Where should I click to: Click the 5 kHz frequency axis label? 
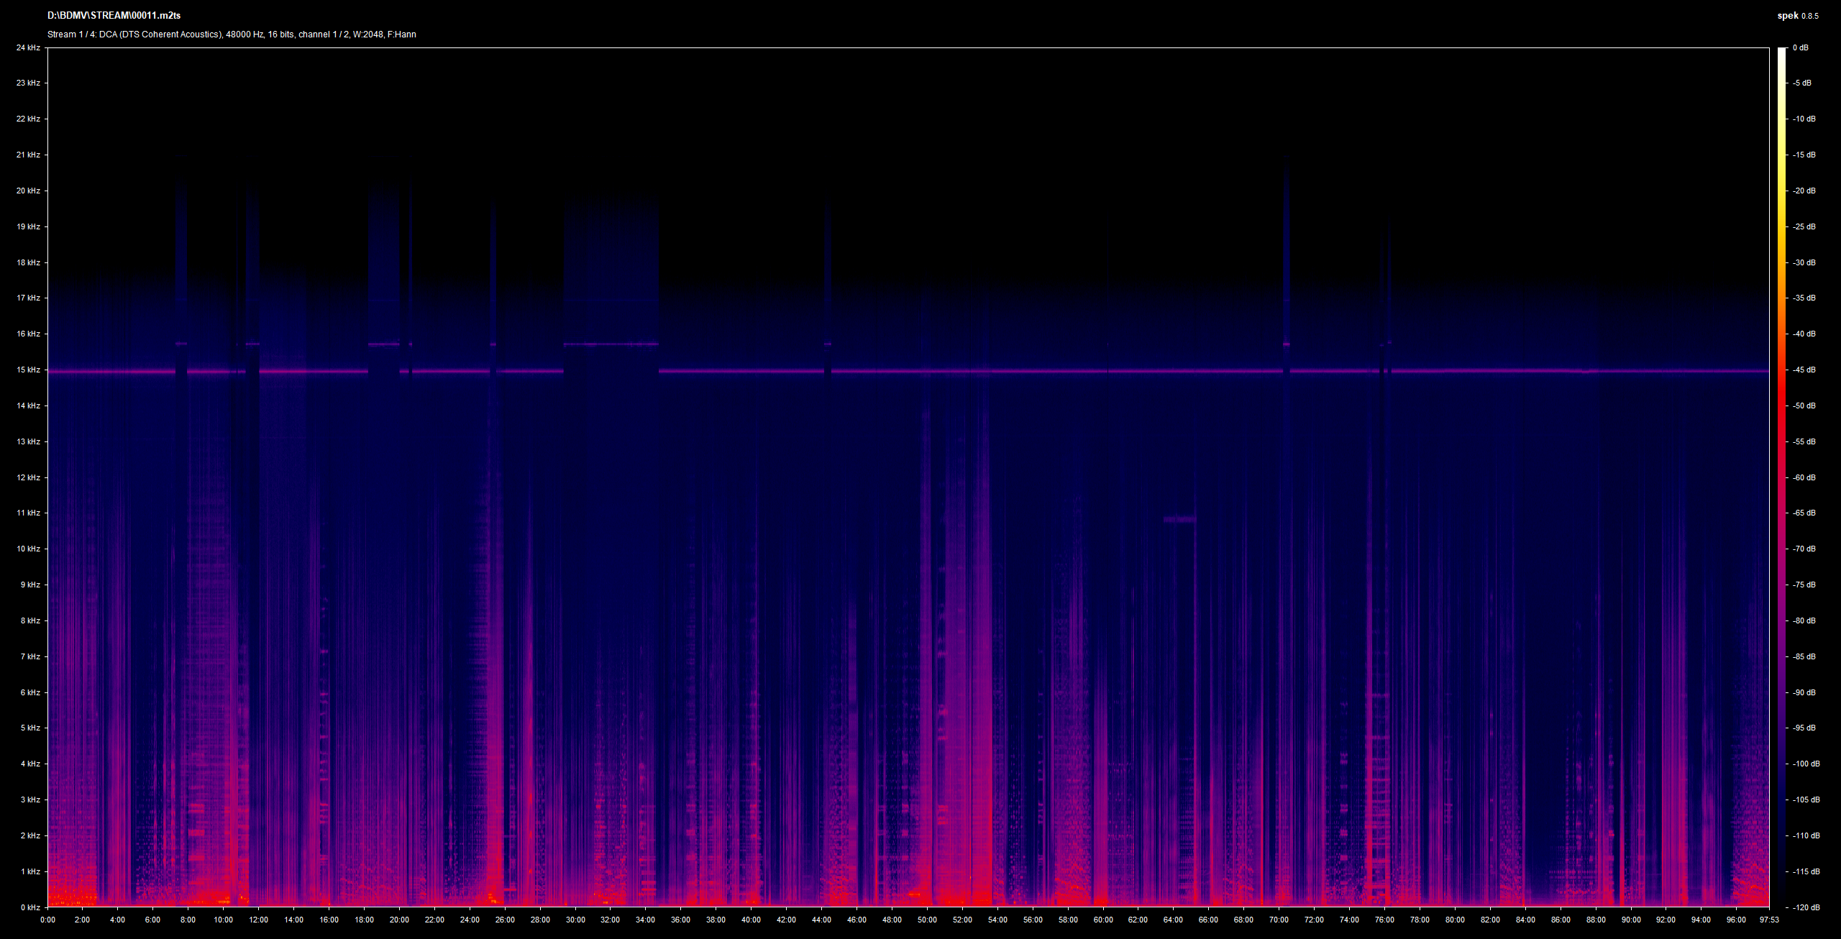click(x=30, y=728)
